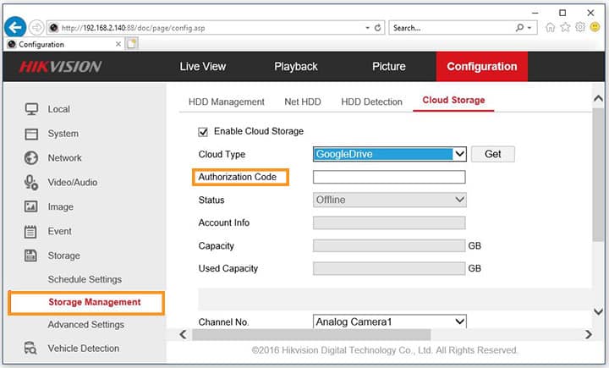Click the System icon in sidebar
This screenshot has width=609, height=368.
31,134
